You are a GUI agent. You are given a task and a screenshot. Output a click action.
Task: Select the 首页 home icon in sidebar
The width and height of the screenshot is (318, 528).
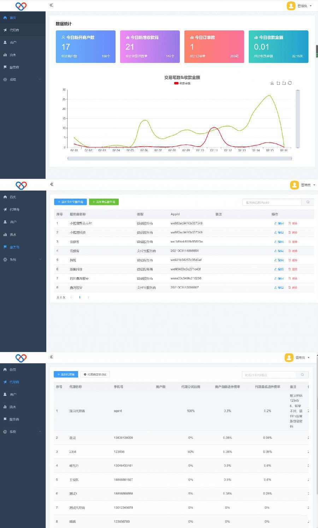click(x=5, y=18)
